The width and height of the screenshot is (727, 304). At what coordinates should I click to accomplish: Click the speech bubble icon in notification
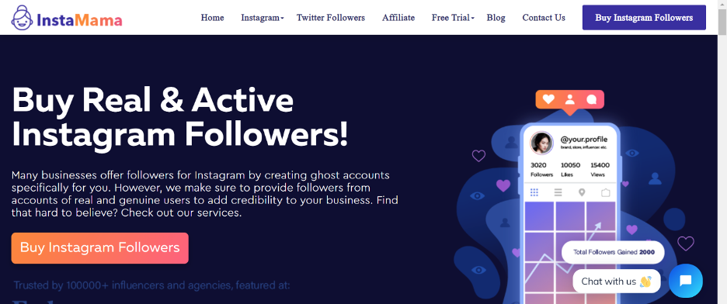point(591,99)
